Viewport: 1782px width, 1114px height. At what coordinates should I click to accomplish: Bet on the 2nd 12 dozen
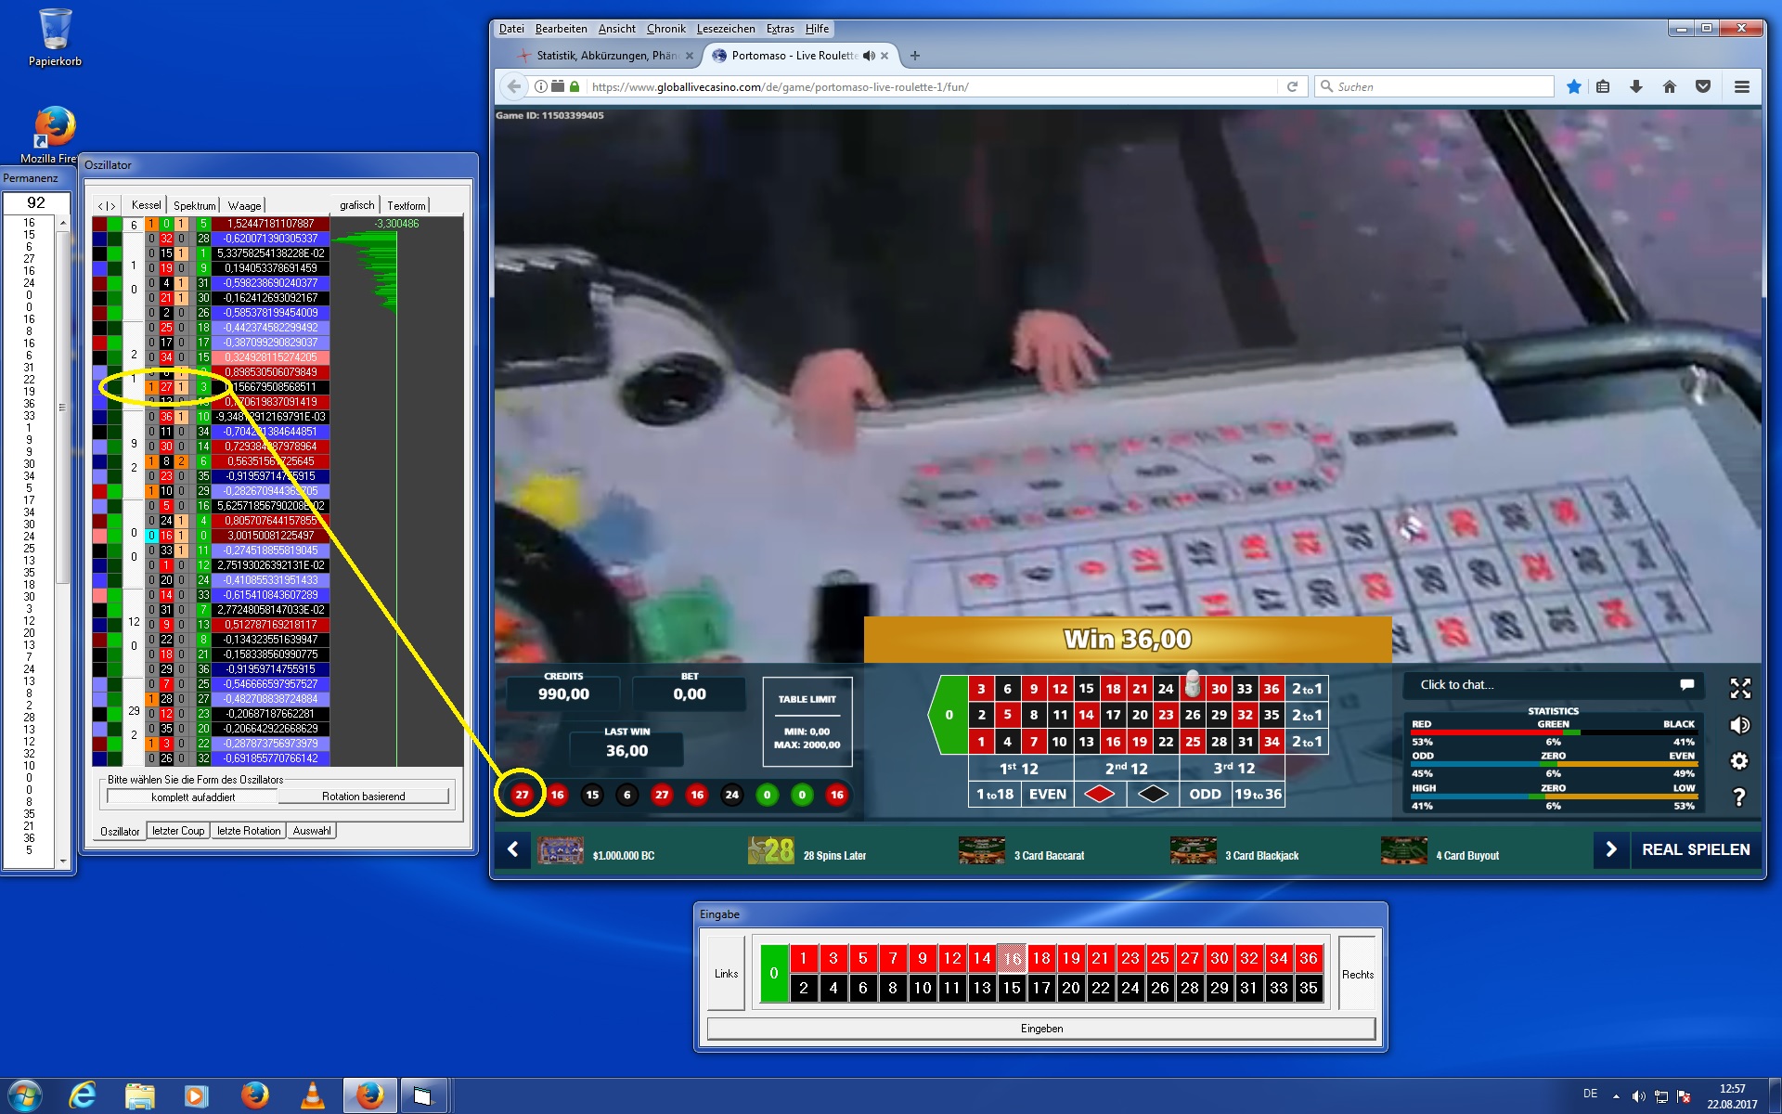coord(1127,768)
